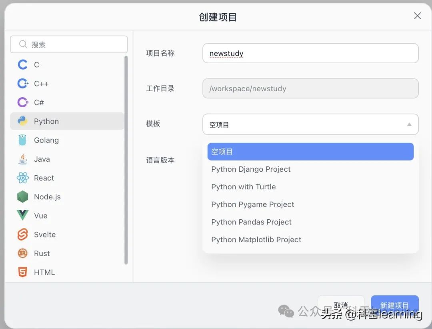Select HTML text in language list
432x329 pixels.
pos(44,272)
